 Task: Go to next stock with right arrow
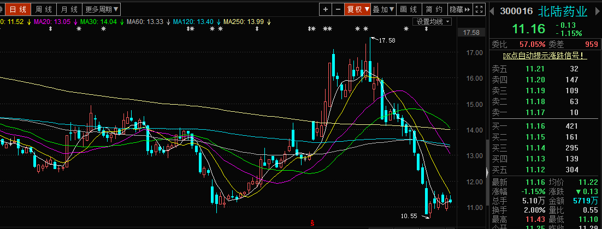point(597,11)
